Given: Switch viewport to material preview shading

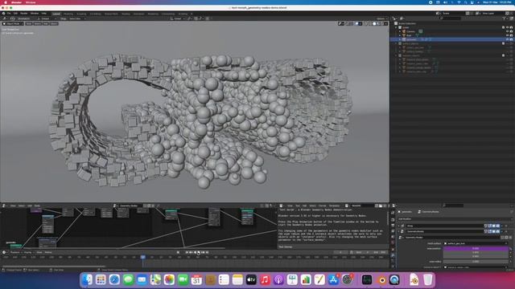Looking at the screenshot, I should point(378,23).
